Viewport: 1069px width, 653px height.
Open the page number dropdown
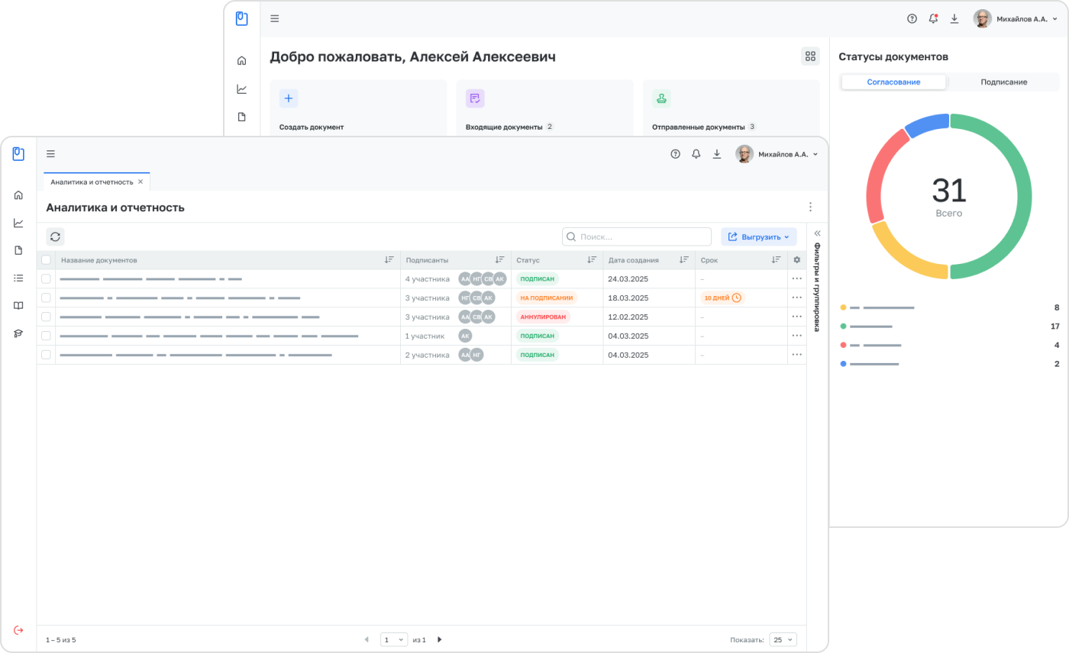394,639
